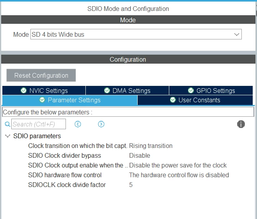Collapse the SDIO parameters group

7,136
